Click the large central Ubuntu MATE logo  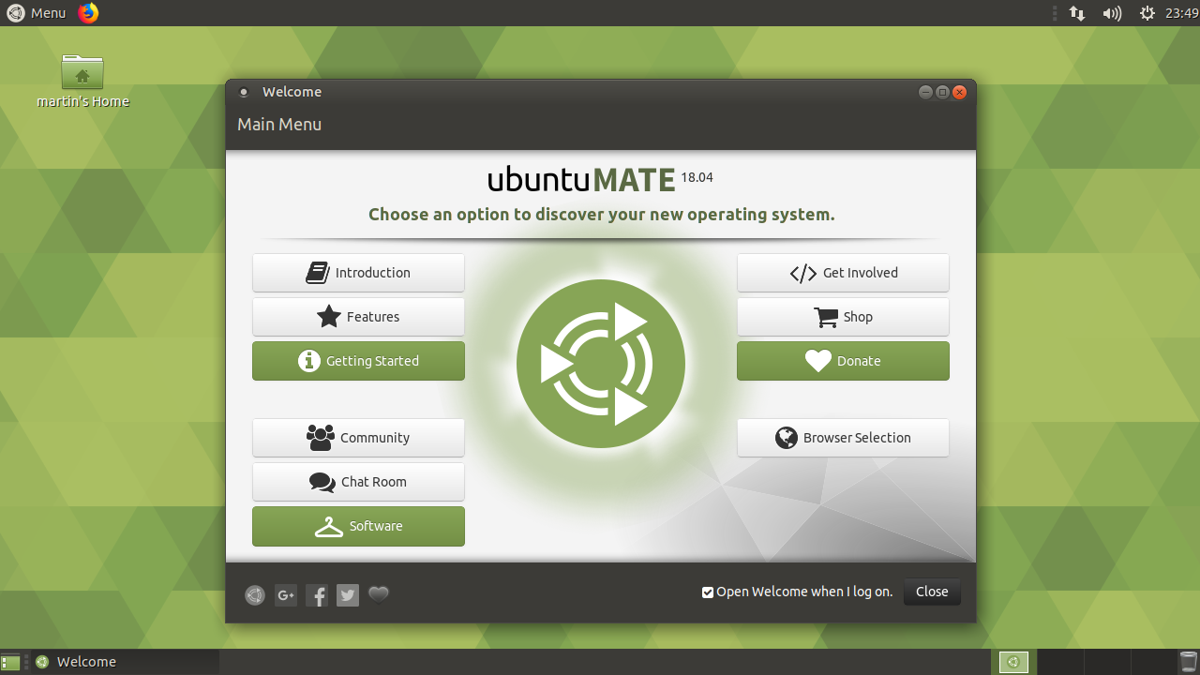(x=601, y=364)
